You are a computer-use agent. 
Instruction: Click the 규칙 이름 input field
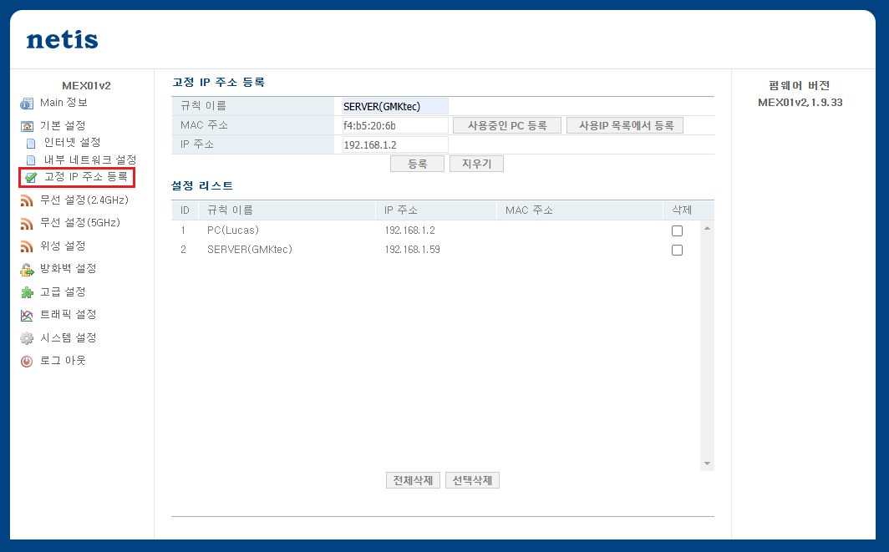[x=394, y=107]
